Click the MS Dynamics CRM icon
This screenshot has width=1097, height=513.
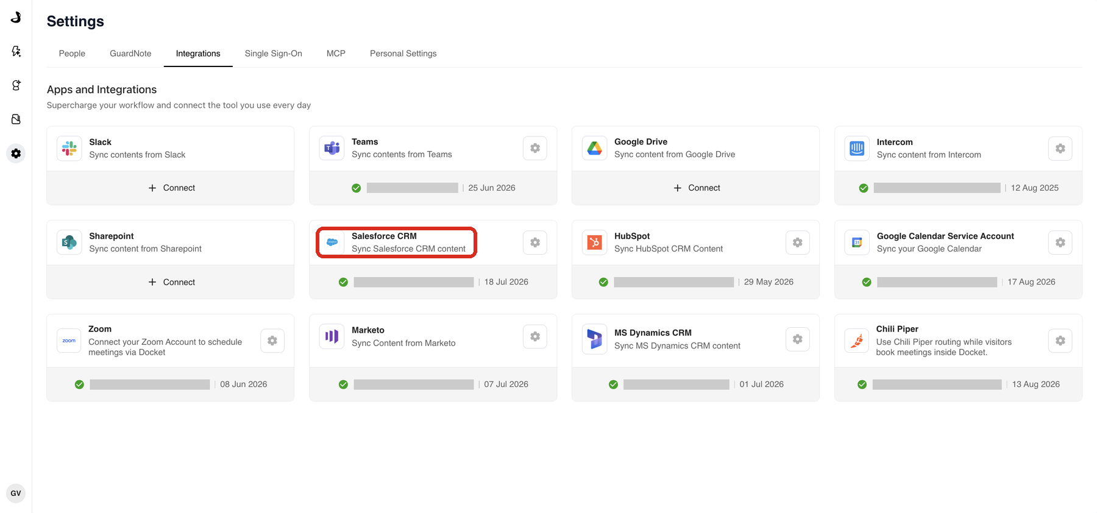tap(595, 339)
